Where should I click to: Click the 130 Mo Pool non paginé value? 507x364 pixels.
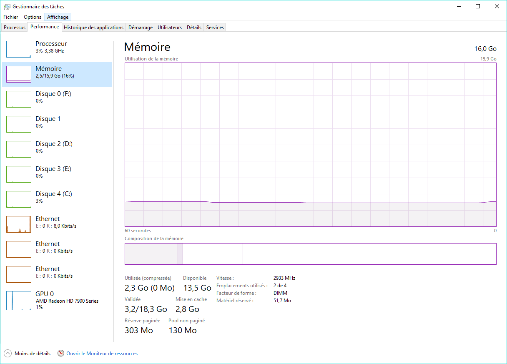[183, 330]
